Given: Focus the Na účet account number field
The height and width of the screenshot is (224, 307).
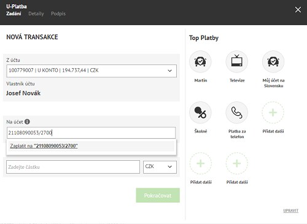Looking at the screenshot, I should pyautogui.click(x=91, y=133).
